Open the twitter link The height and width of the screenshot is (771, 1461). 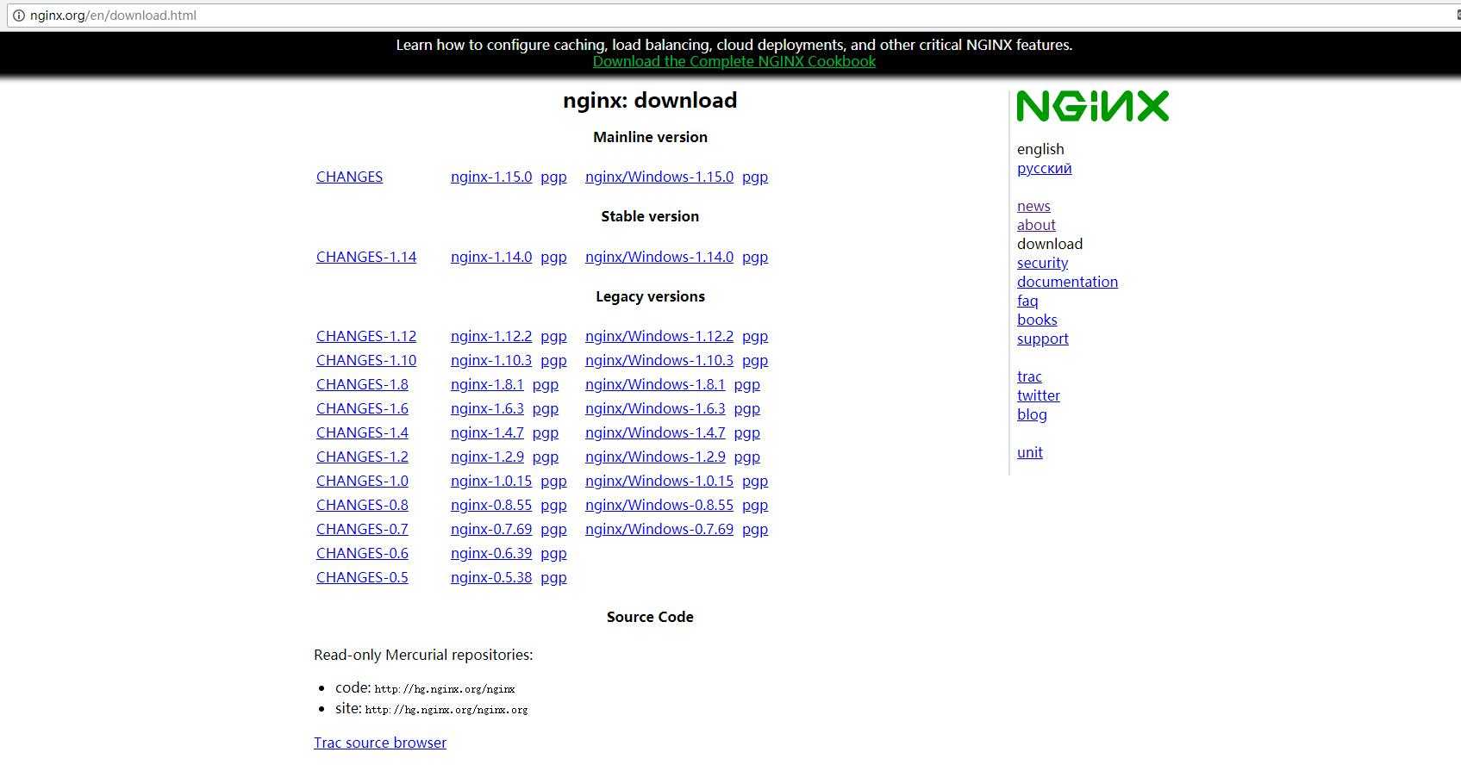point(1039,395)
